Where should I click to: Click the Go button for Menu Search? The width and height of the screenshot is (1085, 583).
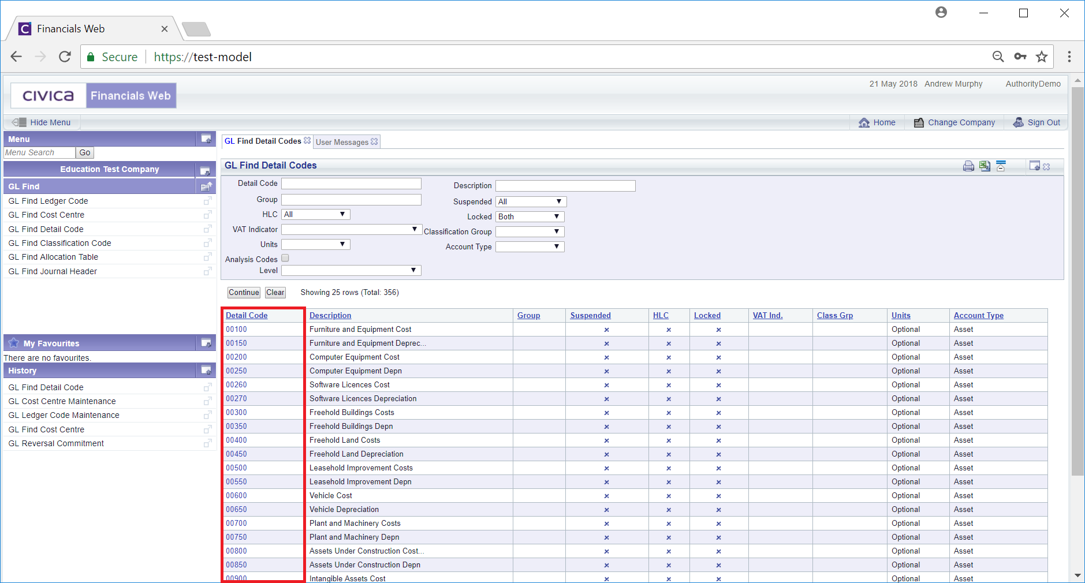85,152
